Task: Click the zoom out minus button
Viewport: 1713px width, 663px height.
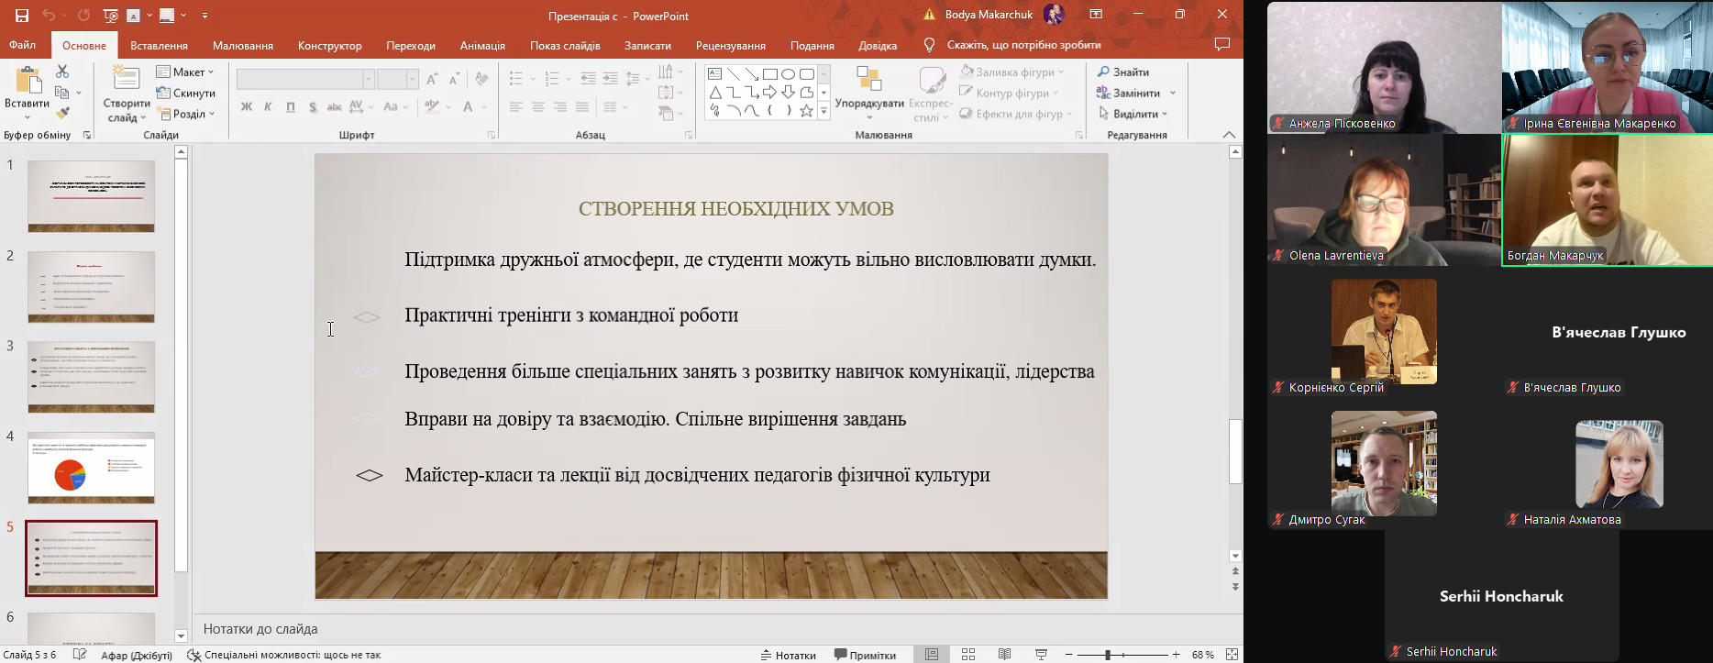Action: click(1069, 655)
